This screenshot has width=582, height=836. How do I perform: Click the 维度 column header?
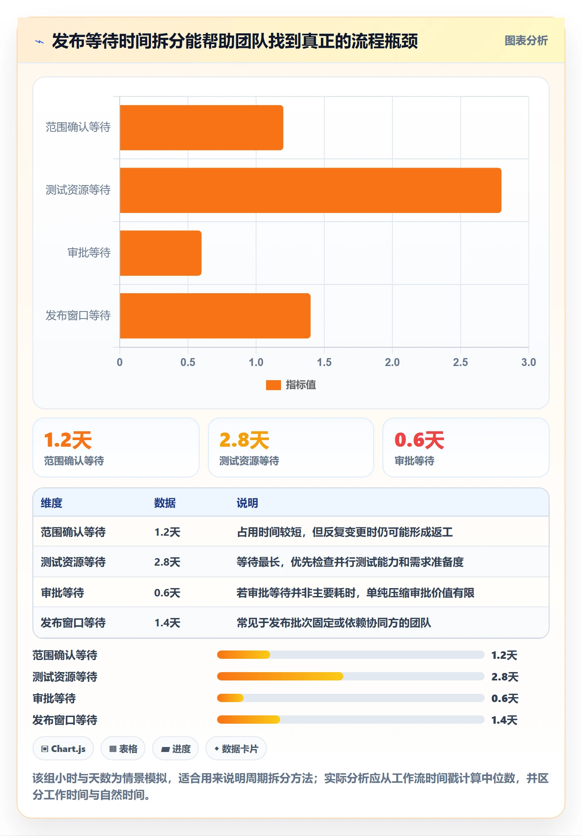(x=52, y=503)
